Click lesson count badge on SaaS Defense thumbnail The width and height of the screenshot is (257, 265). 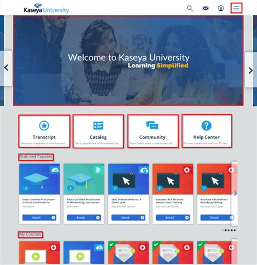coord(115,188)
